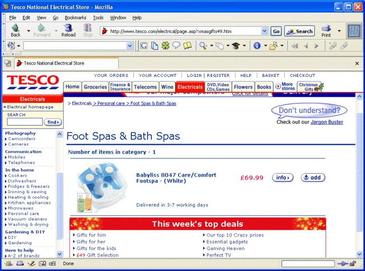Screen dimensions: 365x271
Task: Click the green clover icon
Action: pos(165,46)
